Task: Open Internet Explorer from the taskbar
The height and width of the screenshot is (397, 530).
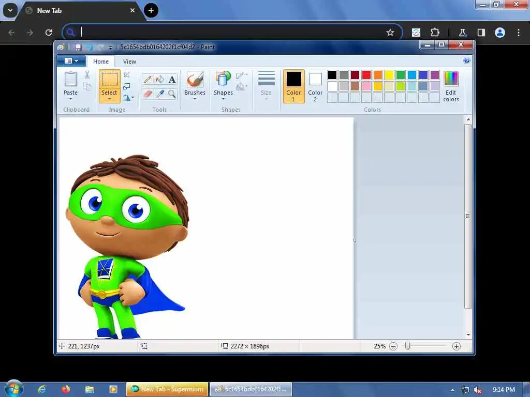Action: click(x=42, y=389)
